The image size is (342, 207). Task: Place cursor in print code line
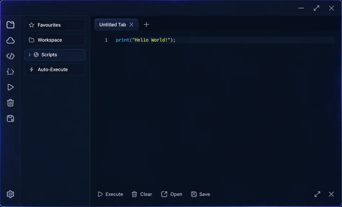pyautogui.click(x=145, y=40)
